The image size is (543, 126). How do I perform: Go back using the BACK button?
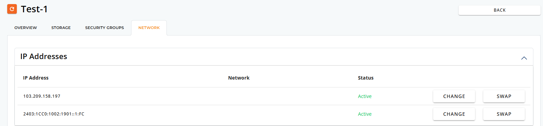tap(499, 10)
